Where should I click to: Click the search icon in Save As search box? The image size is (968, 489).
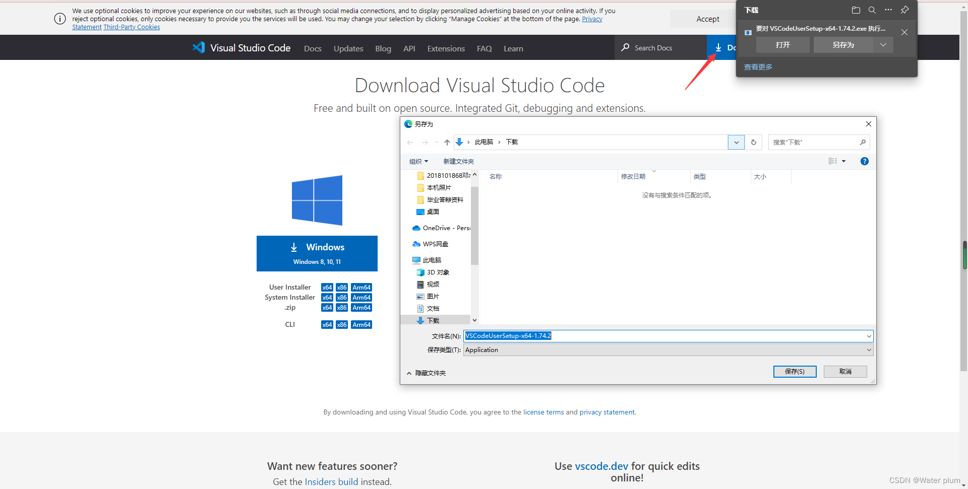863,143
